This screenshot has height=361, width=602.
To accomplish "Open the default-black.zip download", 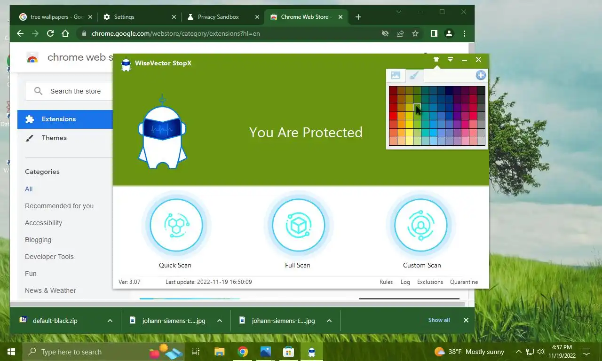I will coord(55,321).
